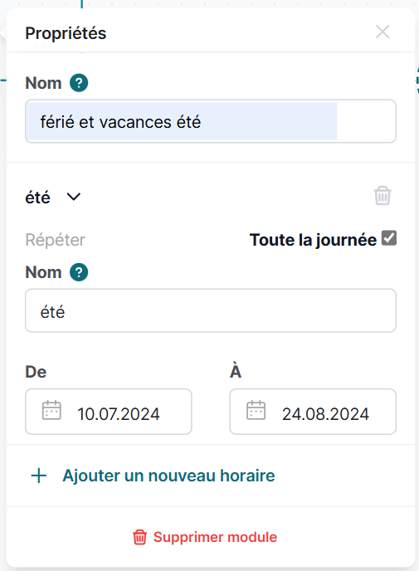Viewport: 419px width, 571px height.
Task: Click the plus icon to add schedule
Action: coord(39,476)
